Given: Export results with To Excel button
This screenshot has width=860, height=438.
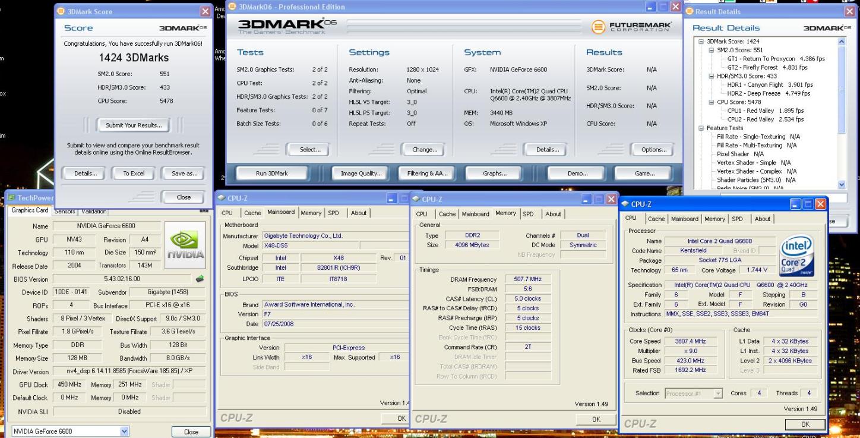Looking at the screenshot, I should click(134, 174).
